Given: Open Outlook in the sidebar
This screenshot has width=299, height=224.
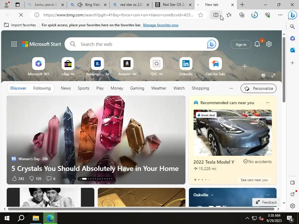Looking at the screenshot, I should [x=292, y=50].
